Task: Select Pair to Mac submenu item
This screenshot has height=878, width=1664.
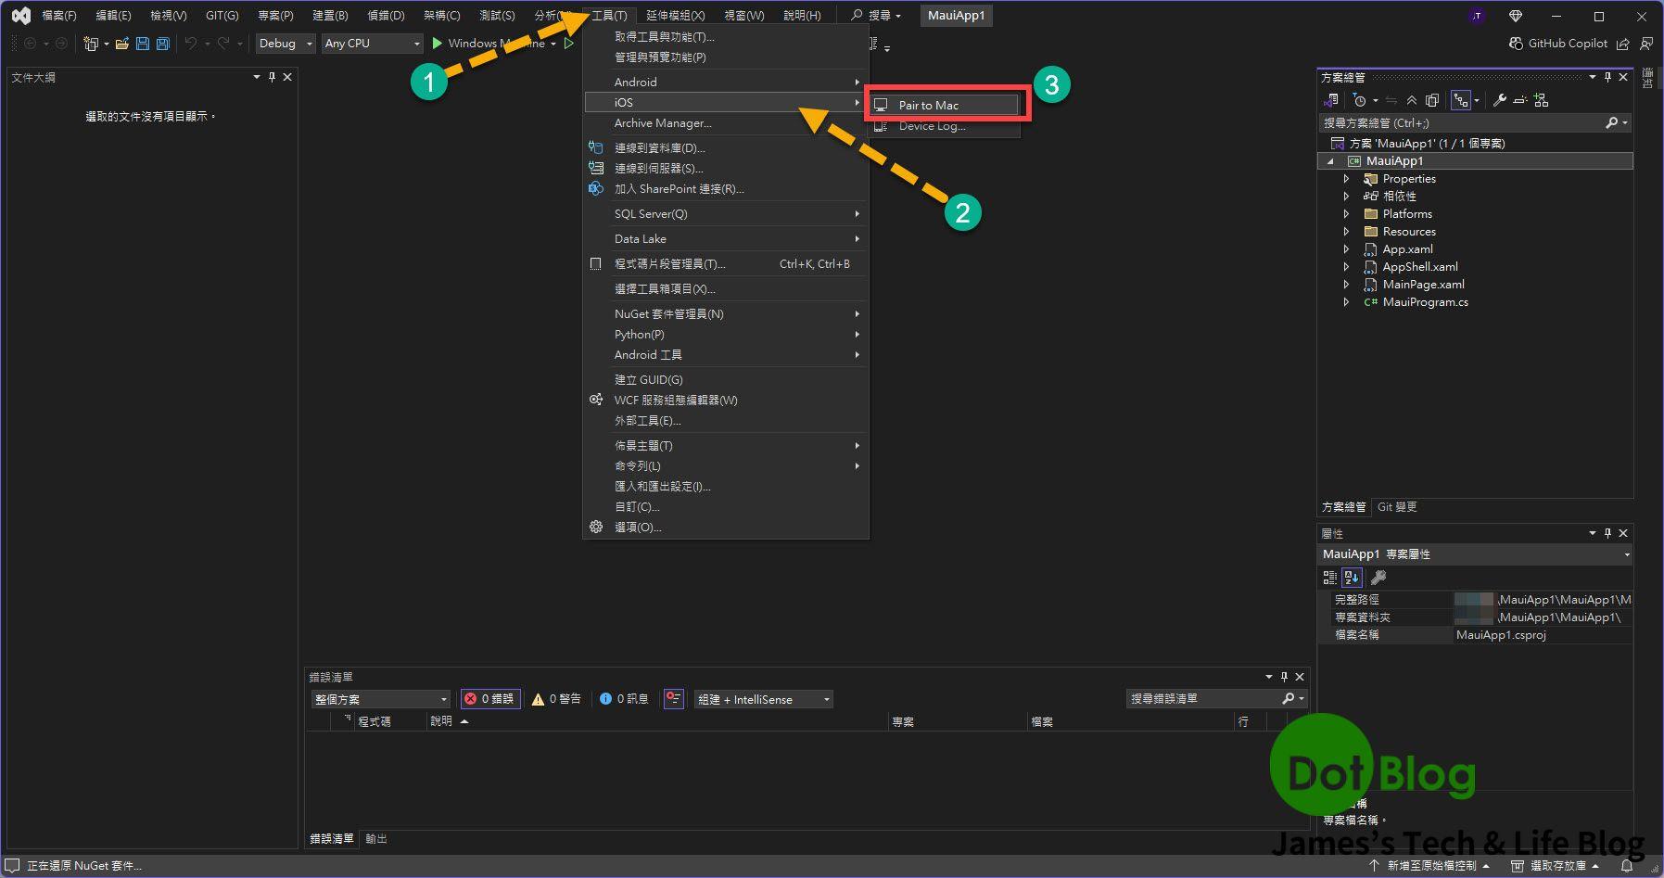Action: [x=945, y=105]
